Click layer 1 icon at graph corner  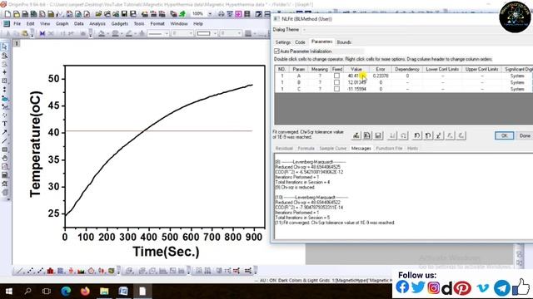(17, 43)
